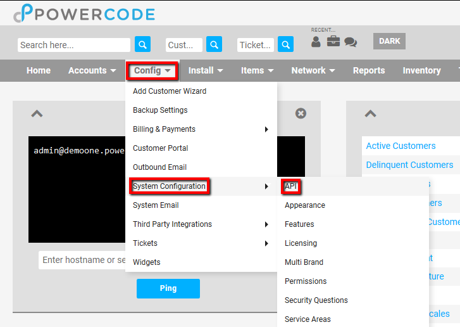Expand Tickets submenu

[201, 243]
